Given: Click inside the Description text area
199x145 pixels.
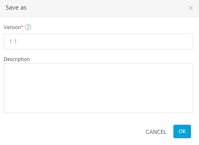Looking at the screenshot, I should click(98, 88).
